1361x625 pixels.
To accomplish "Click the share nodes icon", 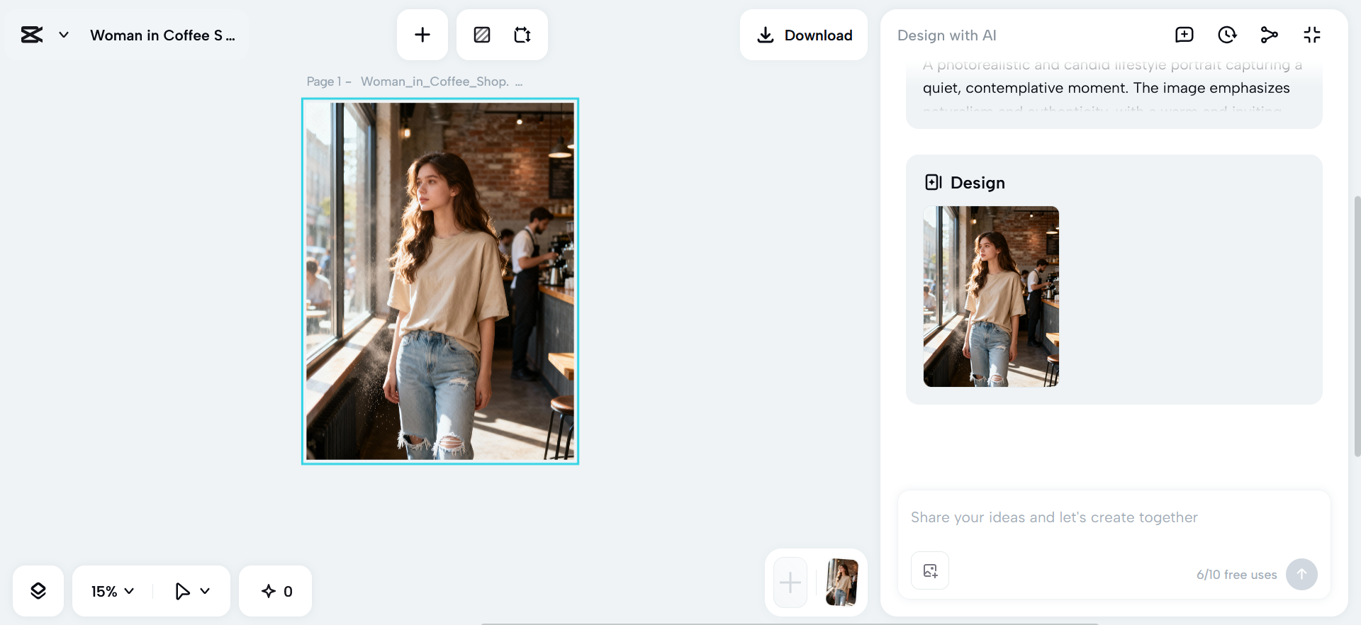I will 1269,35.
